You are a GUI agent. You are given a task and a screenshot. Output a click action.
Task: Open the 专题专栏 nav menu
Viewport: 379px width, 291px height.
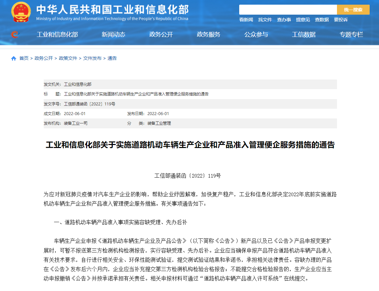[x=351, y=35]
